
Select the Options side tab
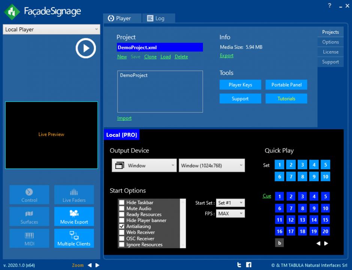click(x=330, y=42)
